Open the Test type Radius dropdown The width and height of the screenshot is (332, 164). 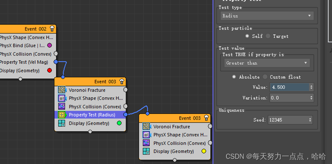pos(267,16)
